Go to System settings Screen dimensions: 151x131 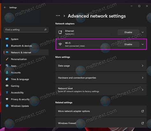26,39
